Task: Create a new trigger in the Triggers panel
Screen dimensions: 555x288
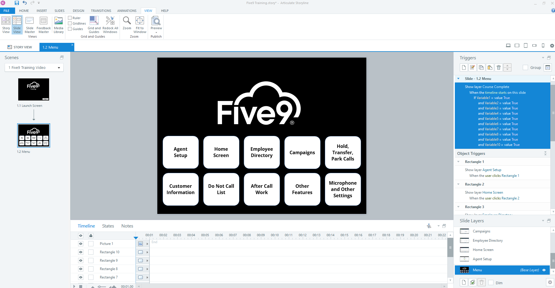Action: pos(464,67)
